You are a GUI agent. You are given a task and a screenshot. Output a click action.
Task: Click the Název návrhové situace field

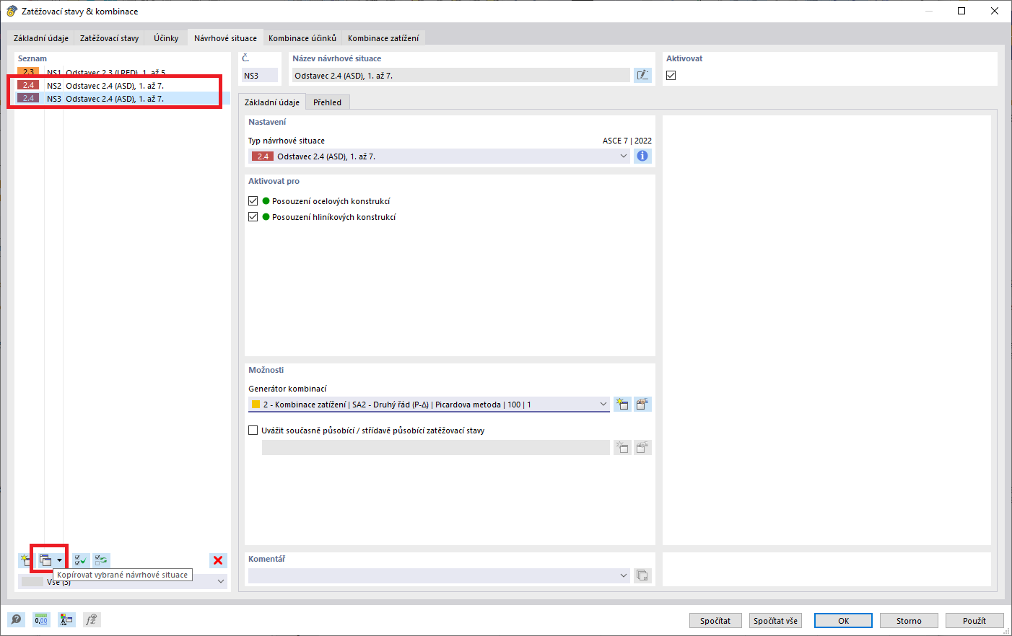pos(461,75)
